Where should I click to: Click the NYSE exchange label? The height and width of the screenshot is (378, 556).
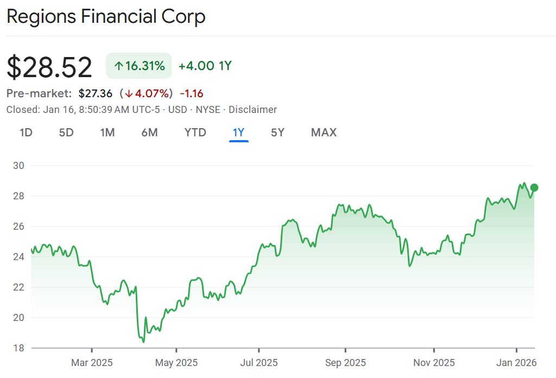coord(208,110)
